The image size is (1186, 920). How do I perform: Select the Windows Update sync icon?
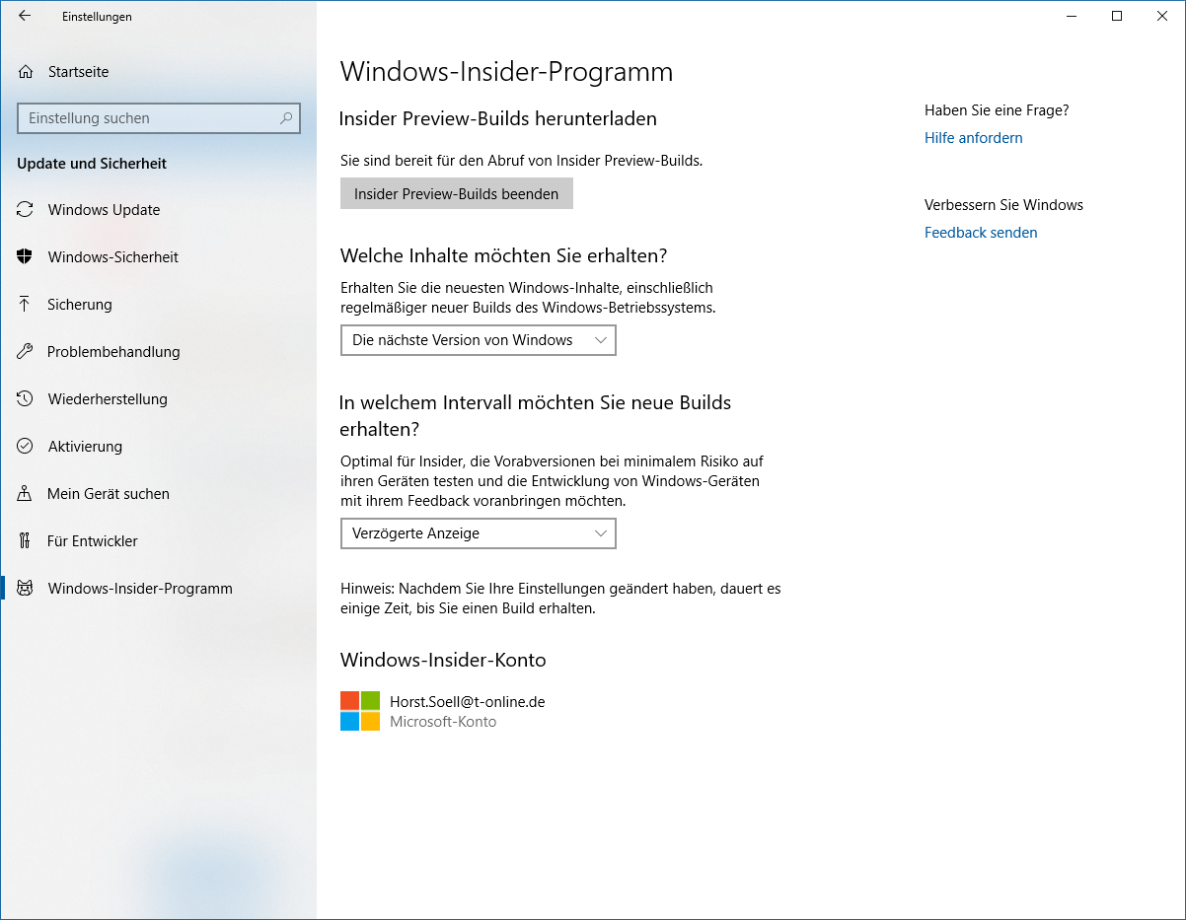(26, 210)
